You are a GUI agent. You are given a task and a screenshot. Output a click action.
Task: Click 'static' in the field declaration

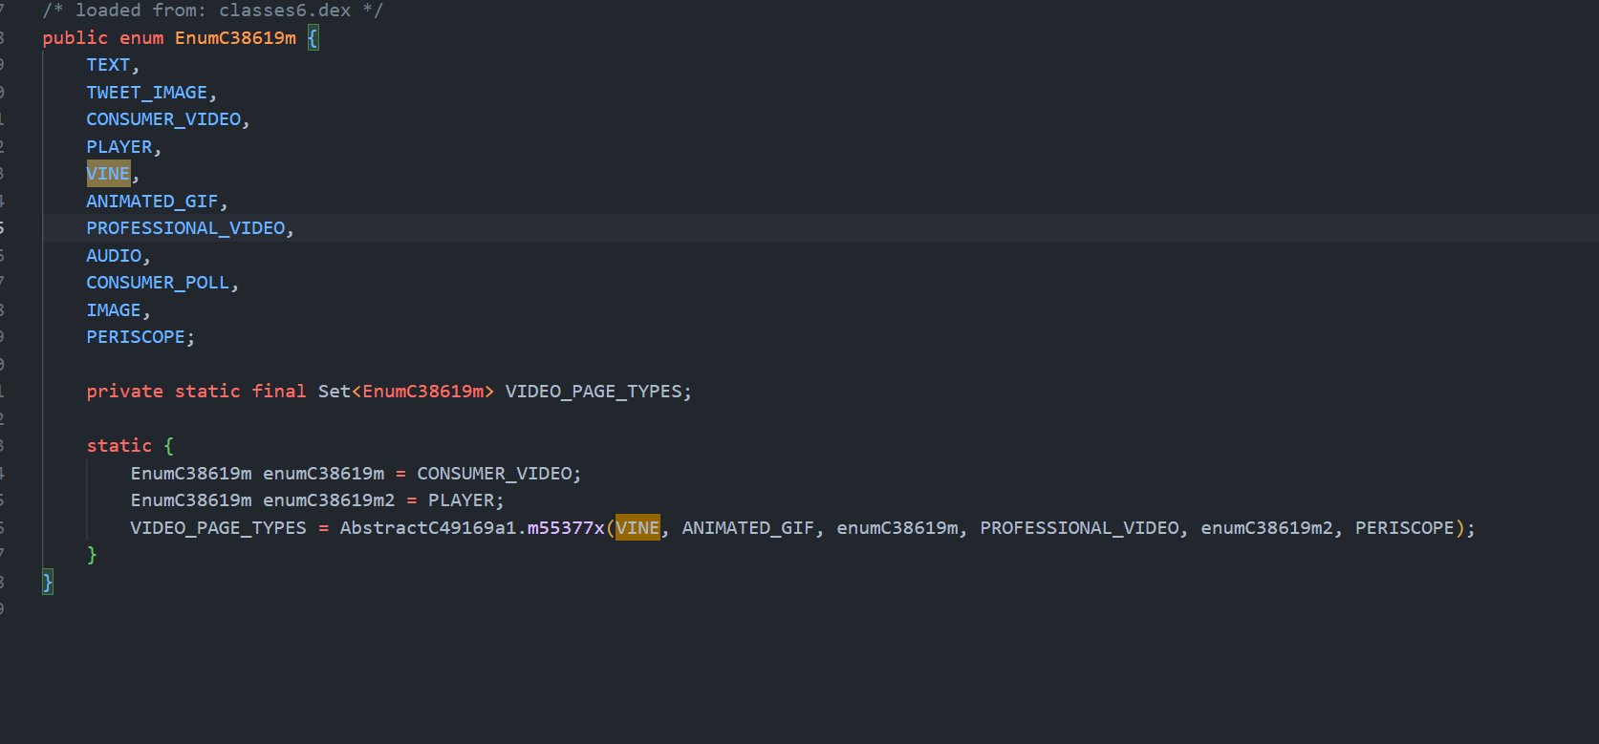tap(207, 392)
